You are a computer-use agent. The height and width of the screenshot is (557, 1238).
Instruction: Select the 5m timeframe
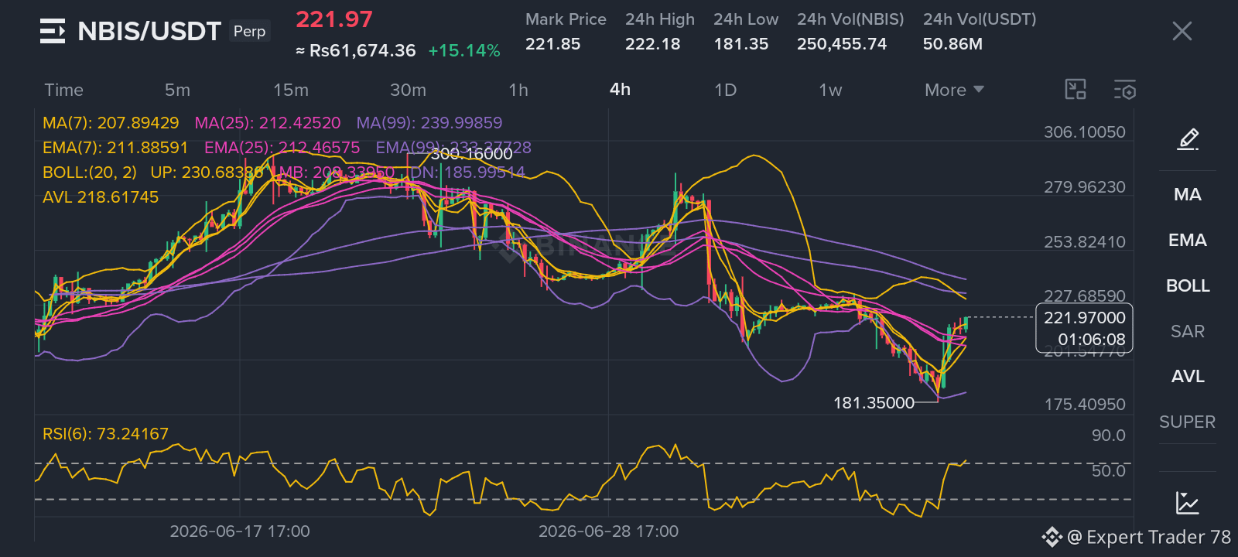(x=177, y=90)
